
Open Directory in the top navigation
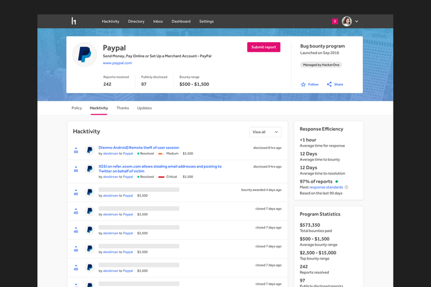click(x=136, y=21)
